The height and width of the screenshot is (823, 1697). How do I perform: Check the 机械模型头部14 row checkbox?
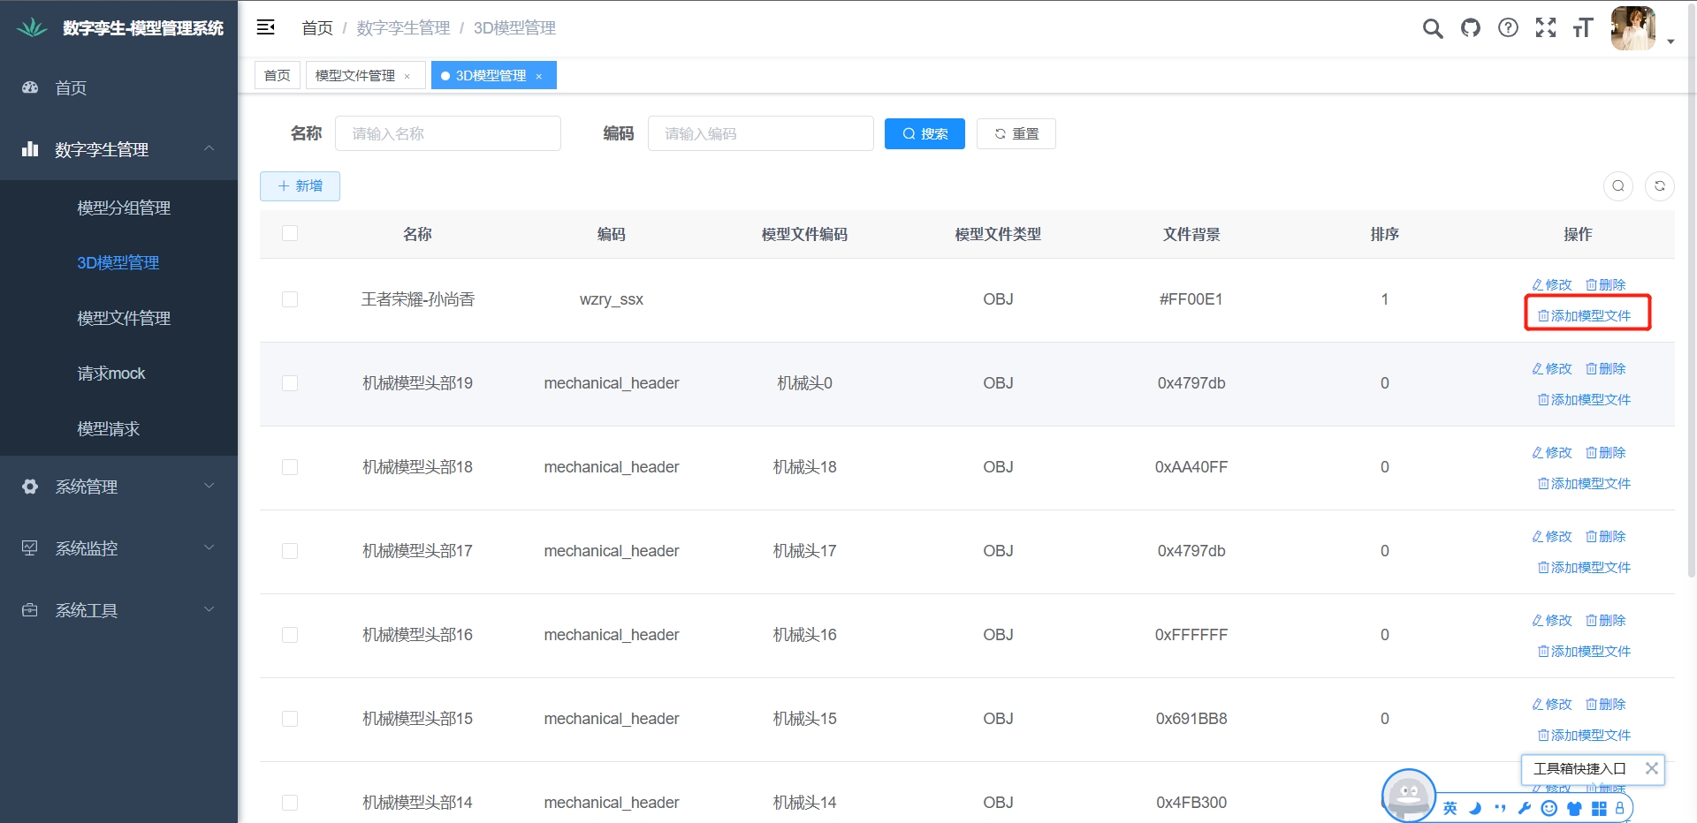pyautogui.click(x=290, y=803)
